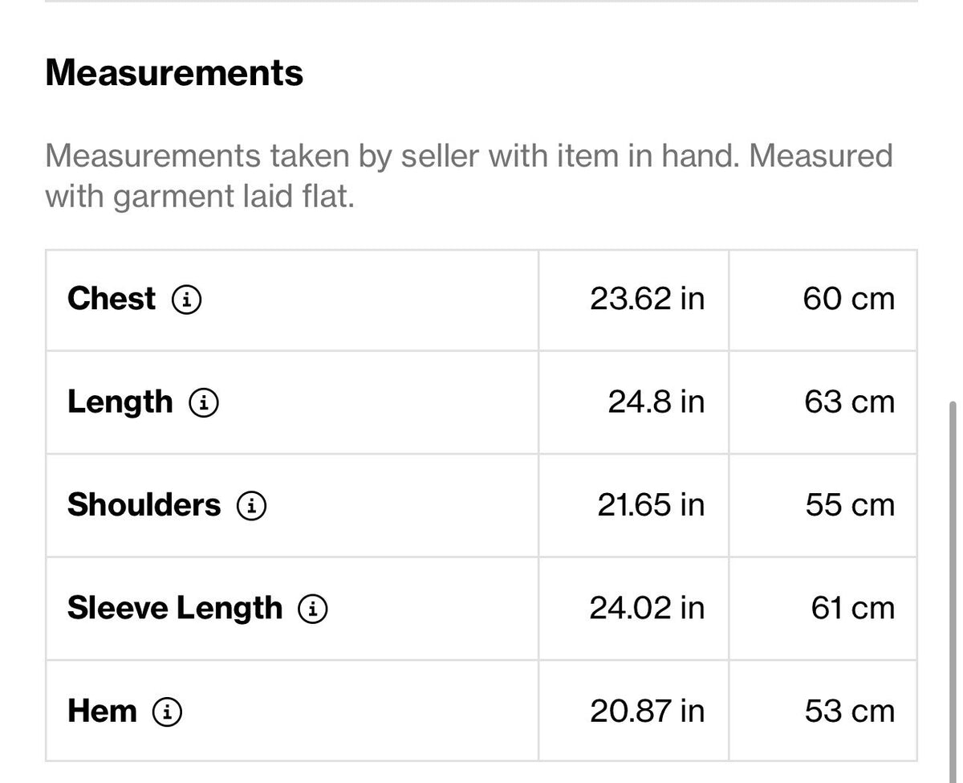Select the 55 cm shoulders value

point(850,505)
